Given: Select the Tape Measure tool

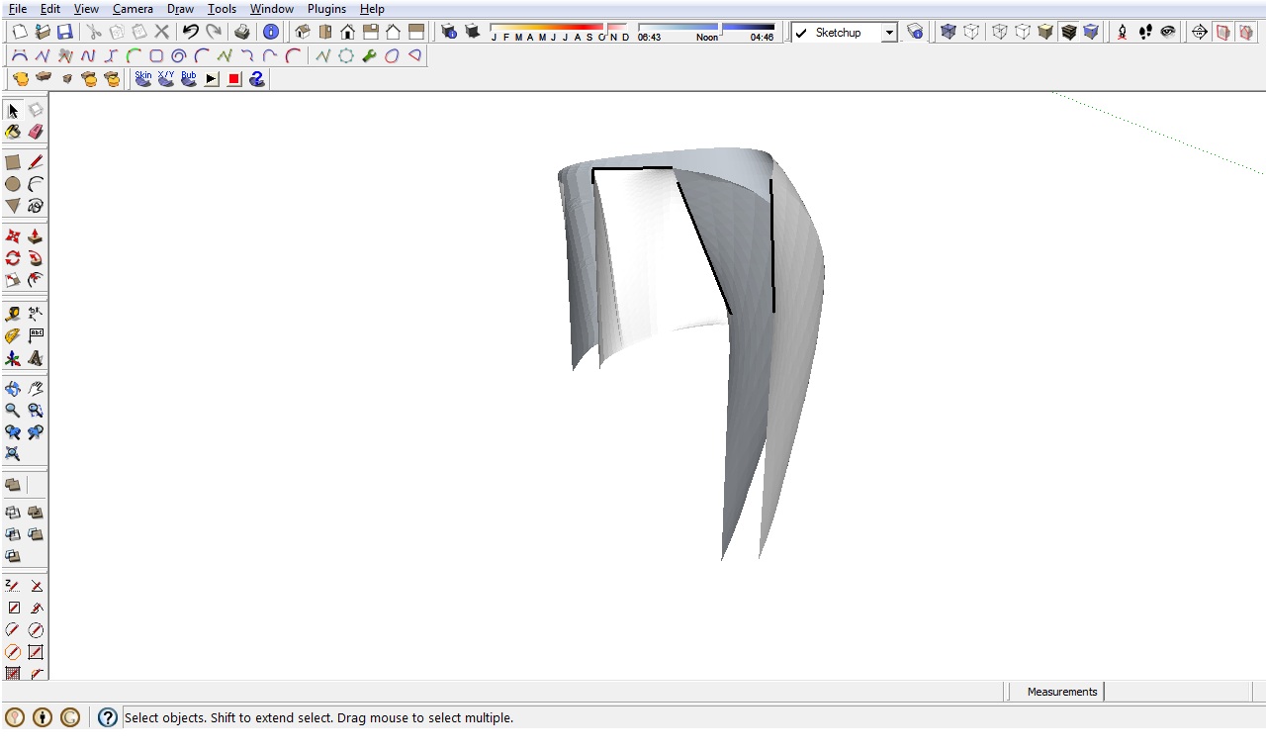Looking at the screenshot, I should [13, 314].
